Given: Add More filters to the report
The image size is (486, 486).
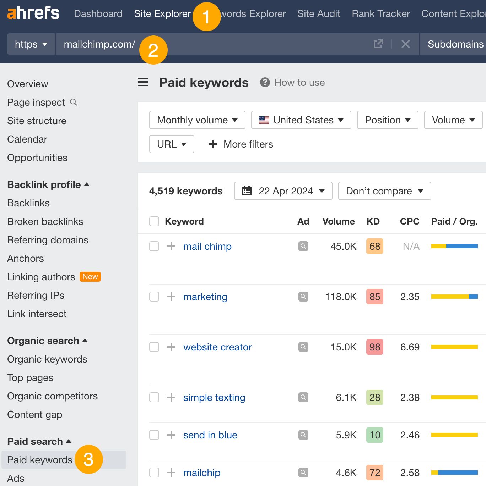Looking at the screenshot, I should (240, 144).
